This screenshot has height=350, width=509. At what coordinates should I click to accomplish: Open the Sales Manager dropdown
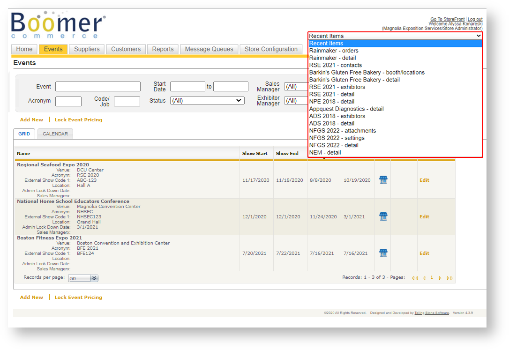pos(296,87)
